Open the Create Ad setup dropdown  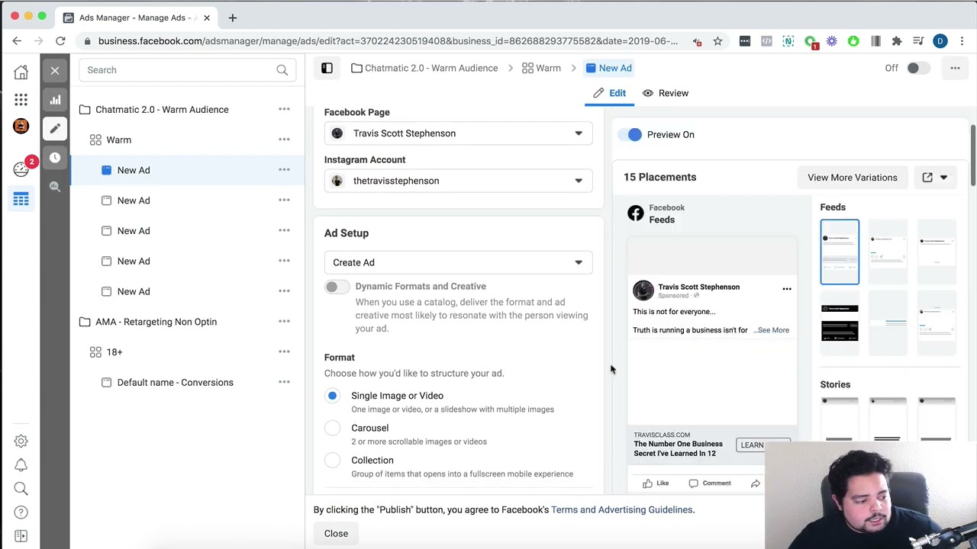click(458, 262)
